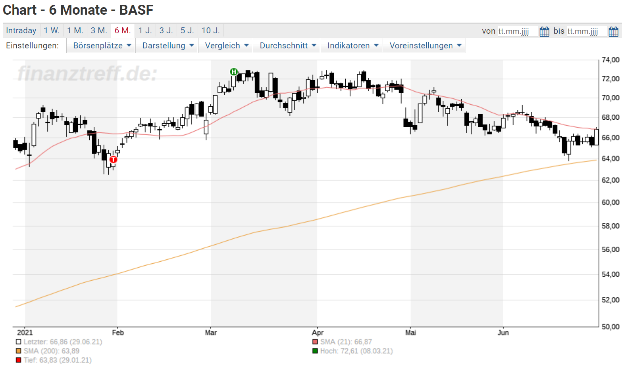The height and width of the screenshot is (366, 622).
Task: Open the 'bis' date calendar picker icon
Action: [x=613, y=31]
